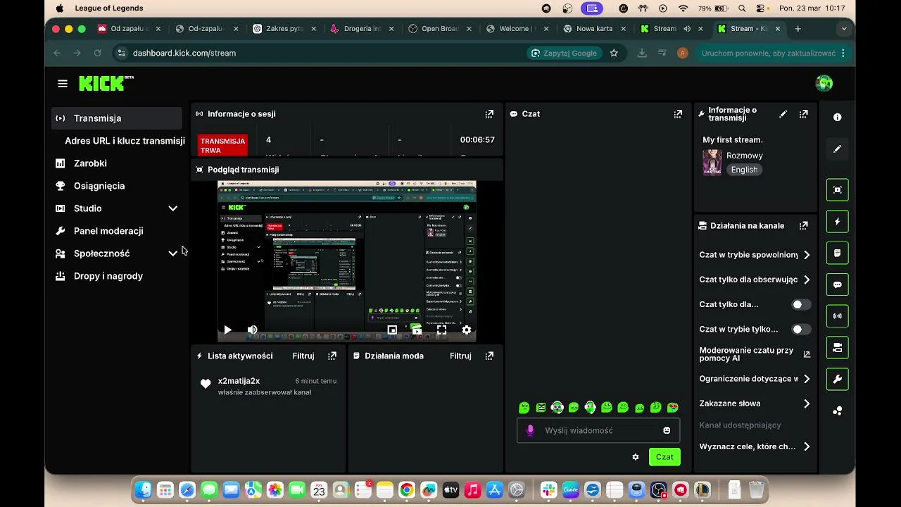Pop out the Czat panel
The image size is (901, 507).
coord(678,113)
